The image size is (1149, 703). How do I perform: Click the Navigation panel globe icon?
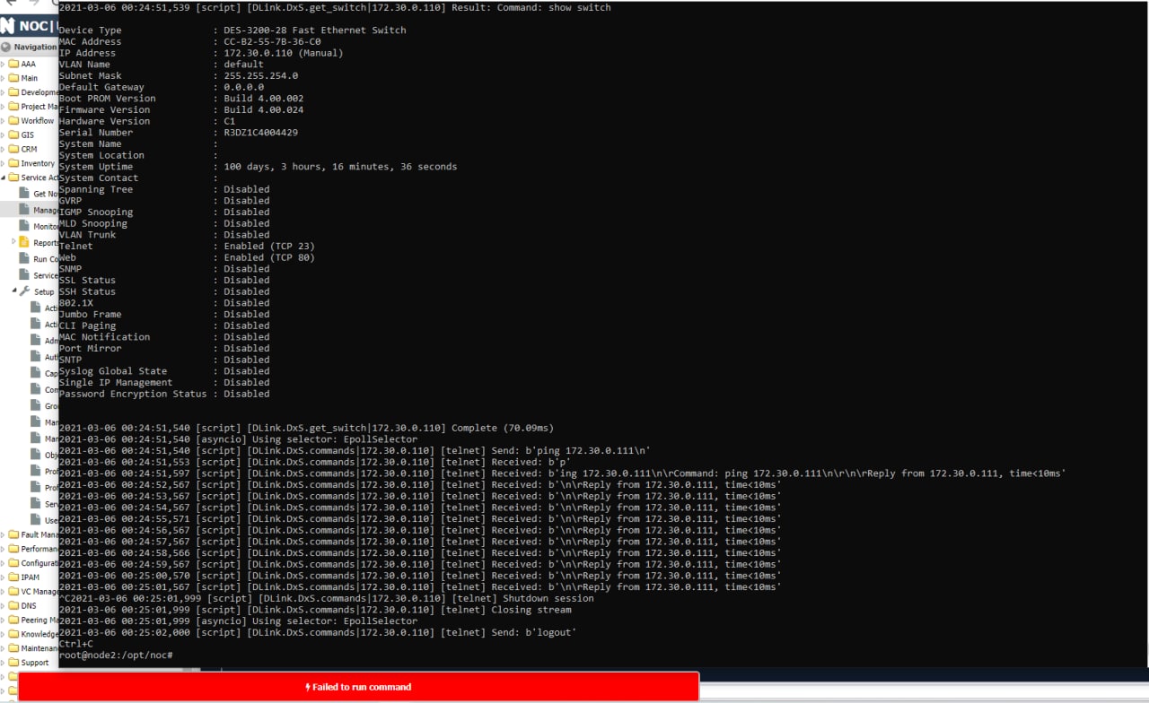pyautogui.click(x=6, y=47)
